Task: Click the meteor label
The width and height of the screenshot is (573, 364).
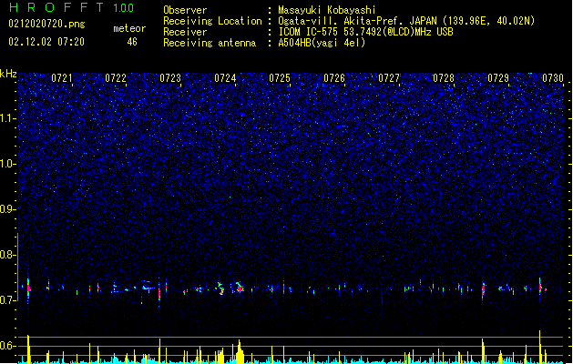Action: pyautogui.click(x=129, y=28)
